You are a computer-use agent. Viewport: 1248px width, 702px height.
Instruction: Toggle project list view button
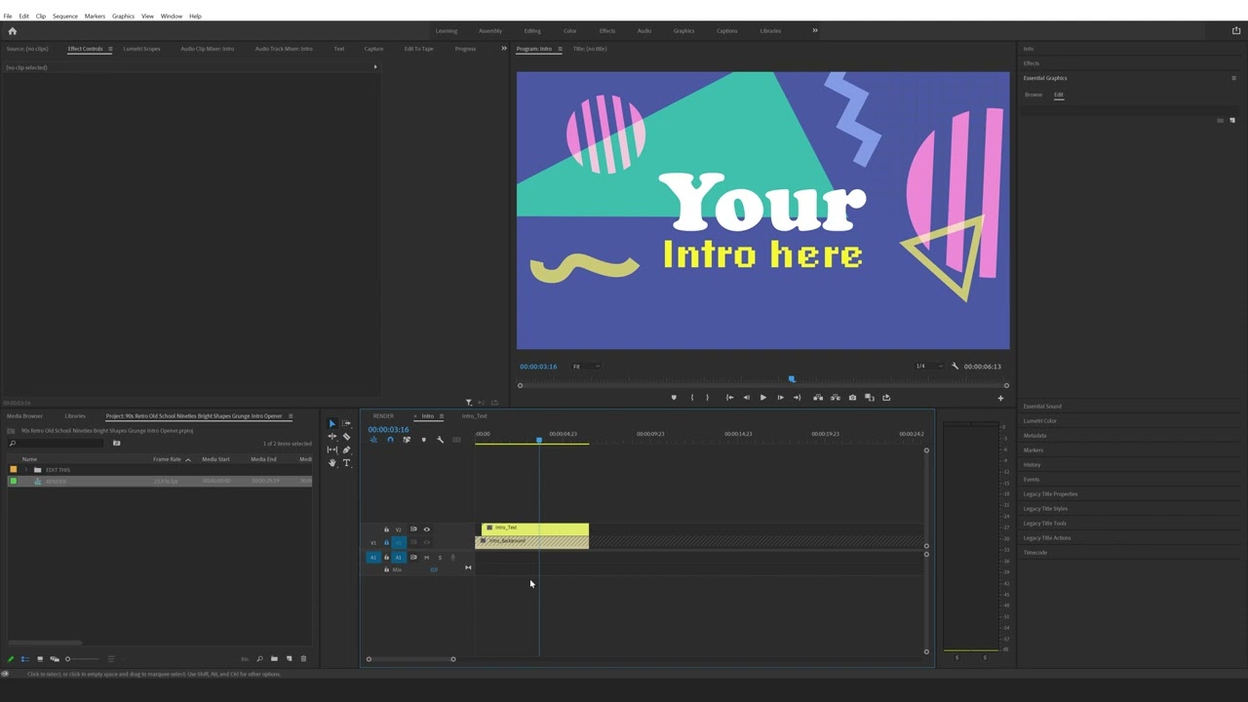tap(25, 659)
